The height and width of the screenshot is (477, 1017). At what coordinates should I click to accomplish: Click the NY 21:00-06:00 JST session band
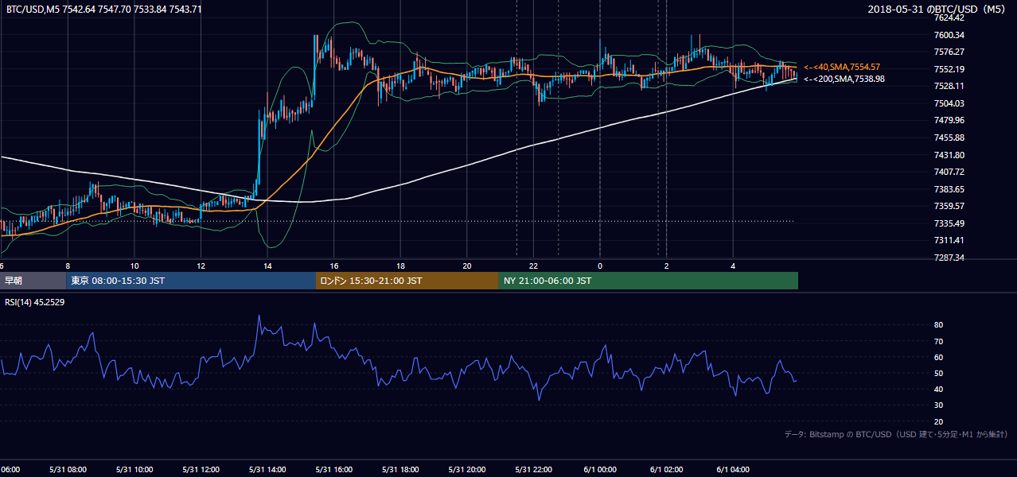point(649,281)
